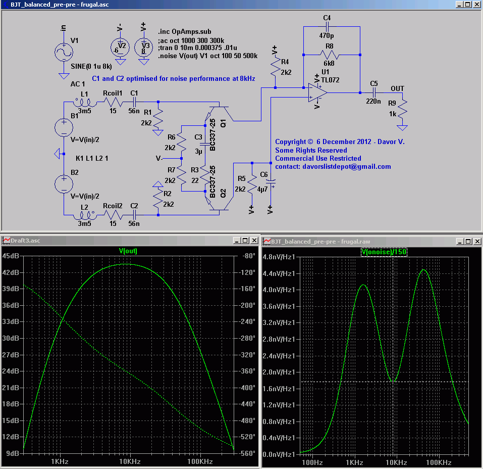This screenshot has height=469, width=483.
Task: Select the B2 behavioral source symbol
Action: tap(64, 183)
